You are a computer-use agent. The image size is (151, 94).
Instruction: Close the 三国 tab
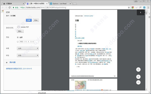47,4
